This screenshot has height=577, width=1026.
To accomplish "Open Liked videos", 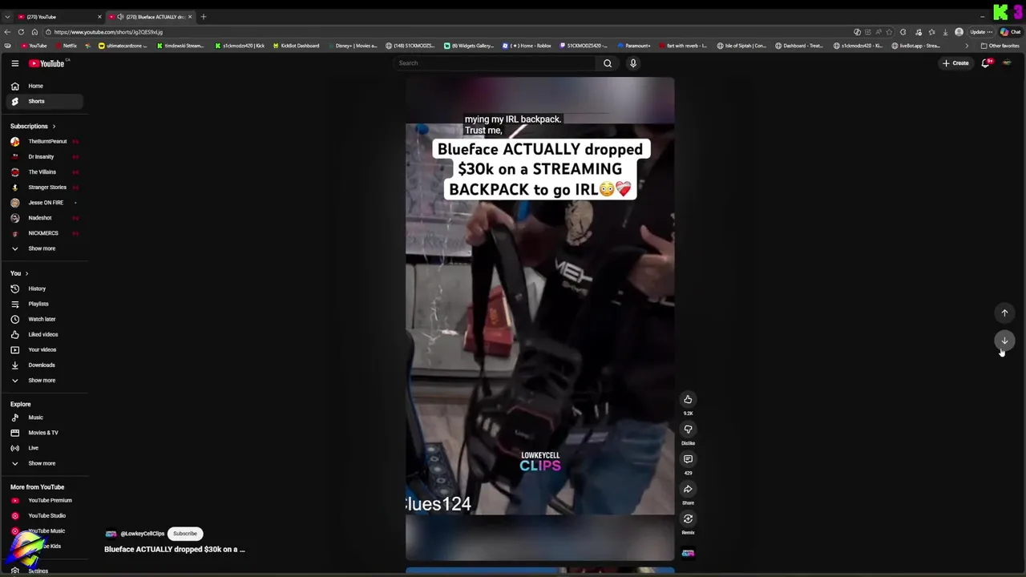I will (x=46, y=334).
